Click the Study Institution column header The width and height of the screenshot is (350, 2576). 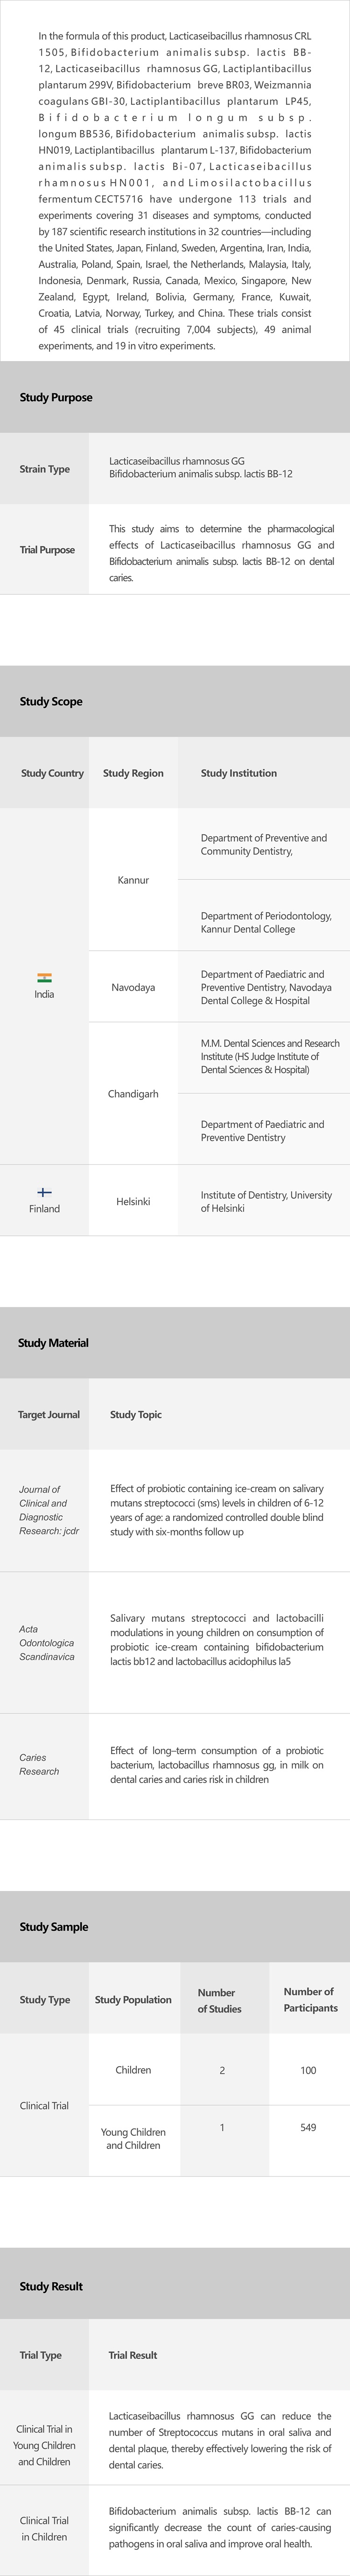[x=238, y=773]
